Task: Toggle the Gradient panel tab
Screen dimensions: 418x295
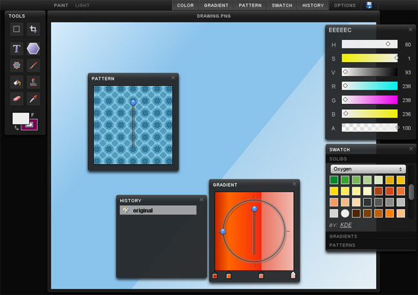Action: (x=216, y=5)
